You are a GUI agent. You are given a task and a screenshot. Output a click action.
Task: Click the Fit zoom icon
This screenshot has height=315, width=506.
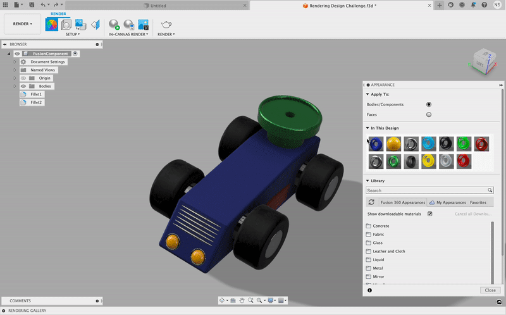click(x=259, y=300)
